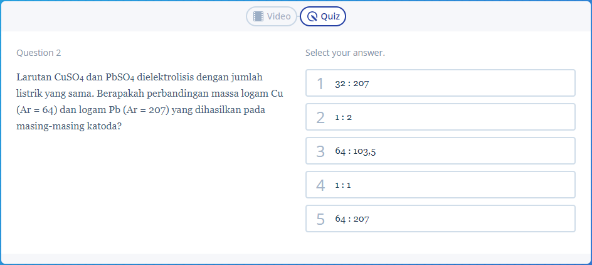Open the Quiz tab
The image size is (592, 265).
(323, 16)
